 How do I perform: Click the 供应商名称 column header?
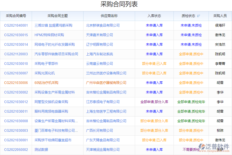[109, 16]
